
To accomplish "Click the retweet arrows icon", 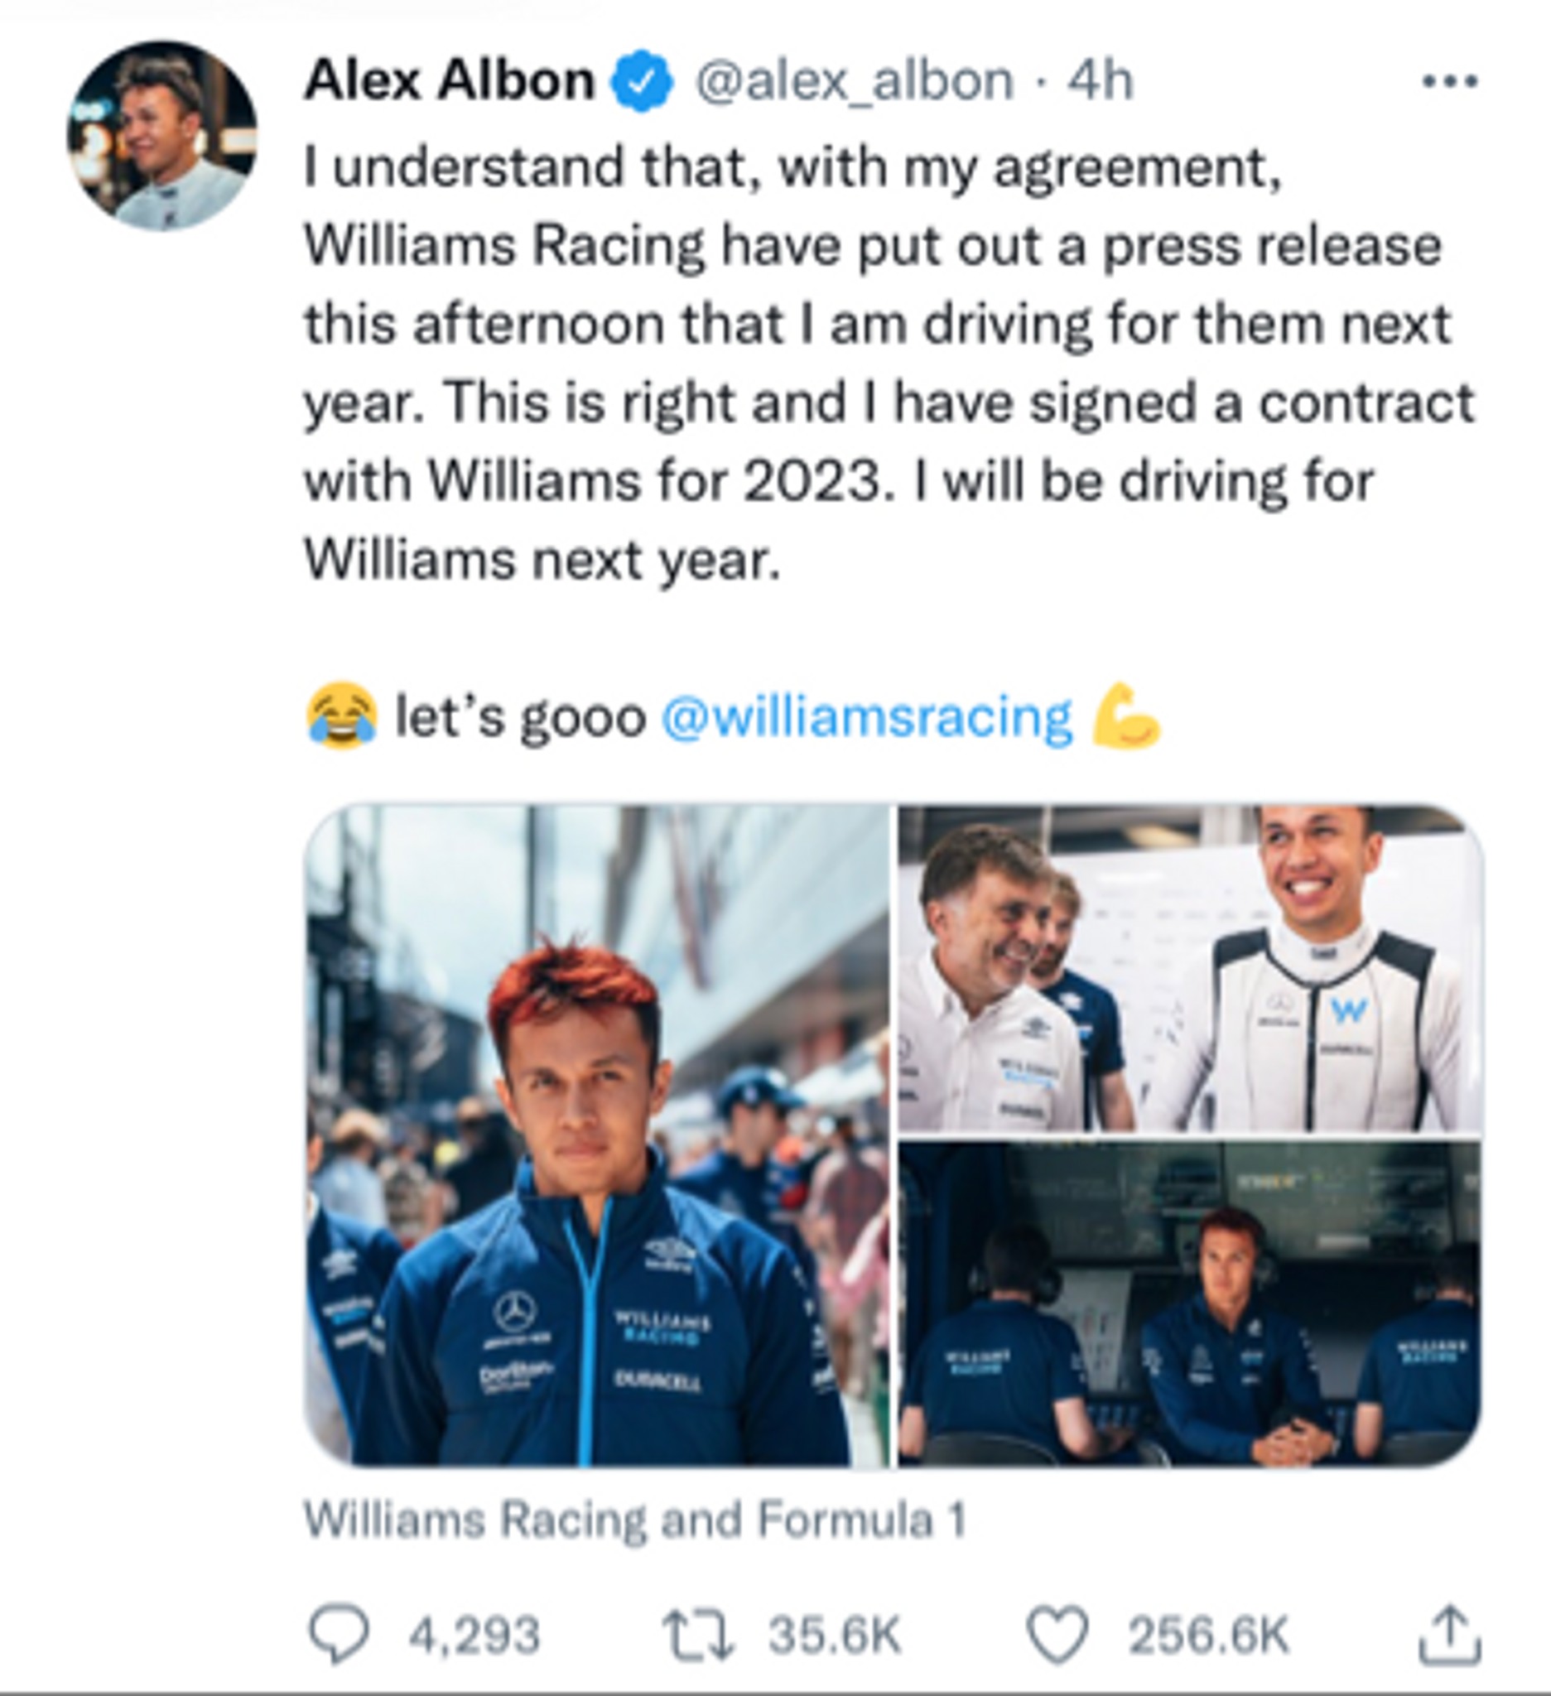I will click(x=698, y=1636).
